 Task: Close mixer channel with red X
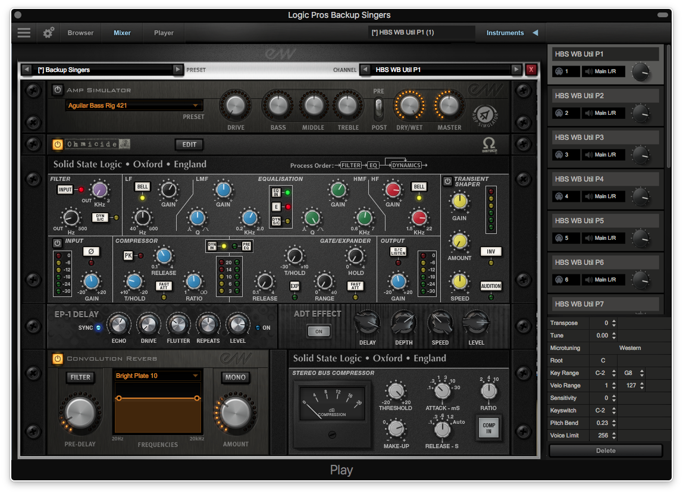(531, 69)
